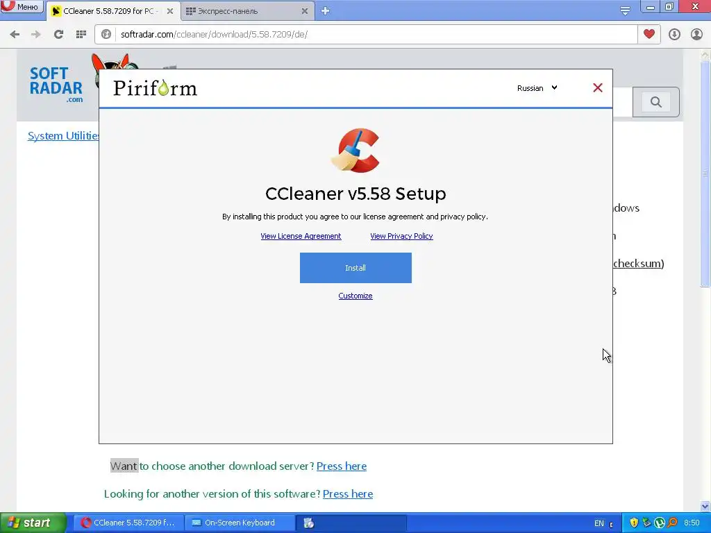Click the uTorrent tray icon
This screenshot has width=711, height=533.
660,523
